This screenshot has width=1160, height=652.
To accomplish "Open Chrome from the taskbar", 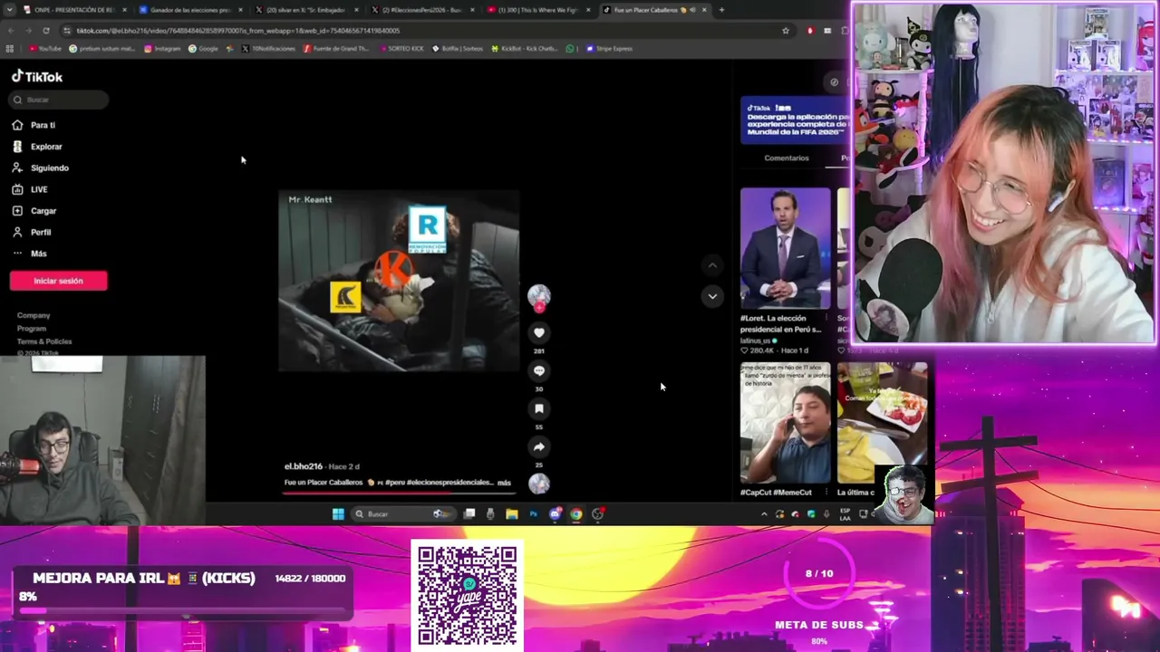I will click(x=575, y=514).
